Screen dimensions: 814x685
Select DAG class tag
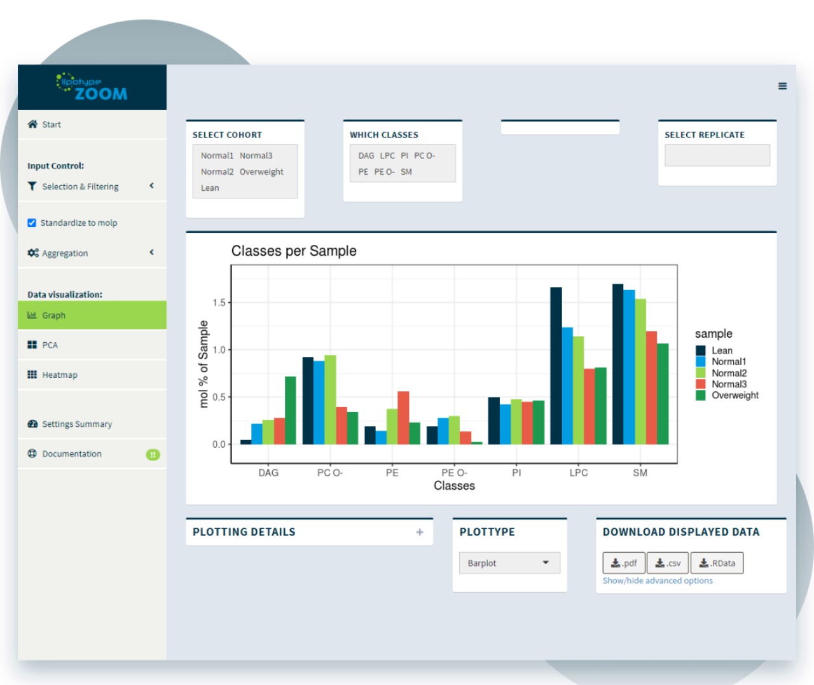[x=366, y=155]
